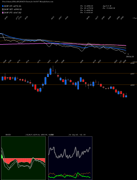Click the 'Pre O' open price value
Screen dimensions: 137x180
click(x=87, y=6)
